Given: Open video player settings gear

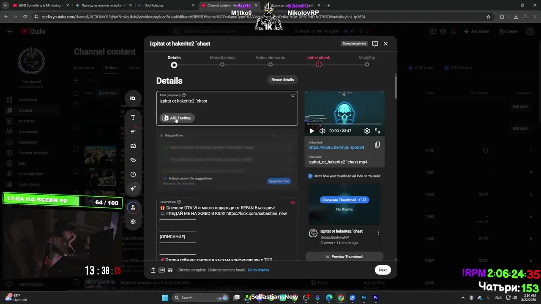Looking at the screenshot, I should pyautogui.click(x=367, y=131).
